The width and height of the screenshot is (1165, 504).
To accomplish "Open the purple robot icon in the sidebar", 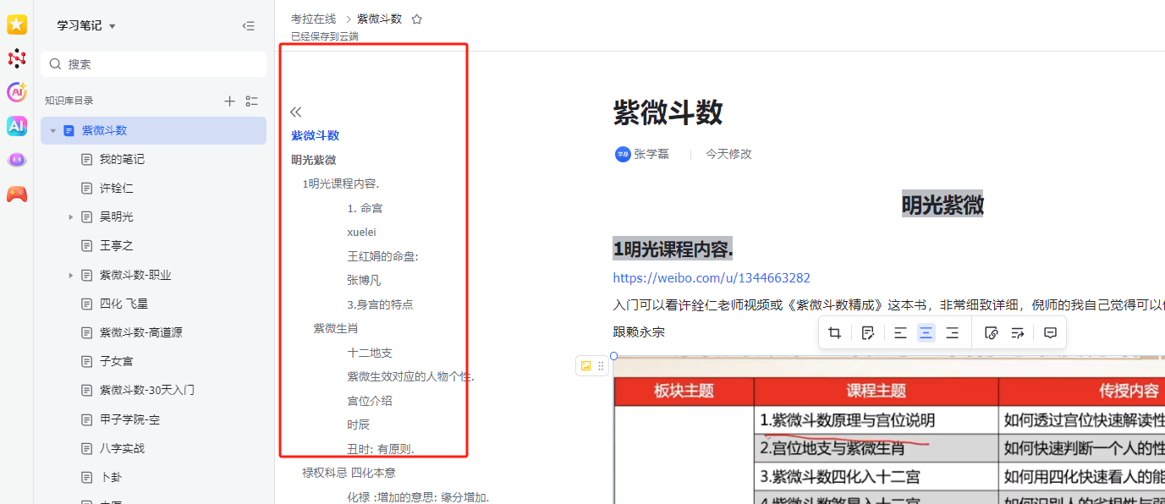I will pyautogui.click(x=17, y=160).
